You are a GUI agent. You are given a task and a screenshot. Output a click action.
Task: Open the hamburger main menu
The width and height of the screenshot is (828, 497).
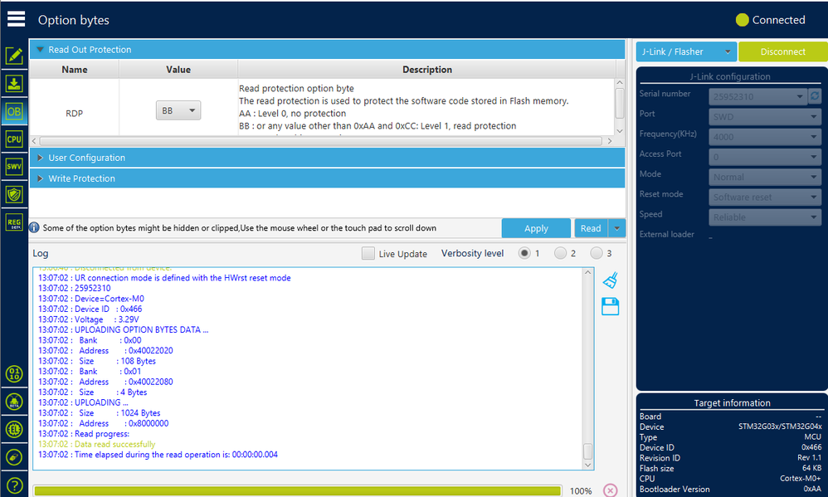16,18
